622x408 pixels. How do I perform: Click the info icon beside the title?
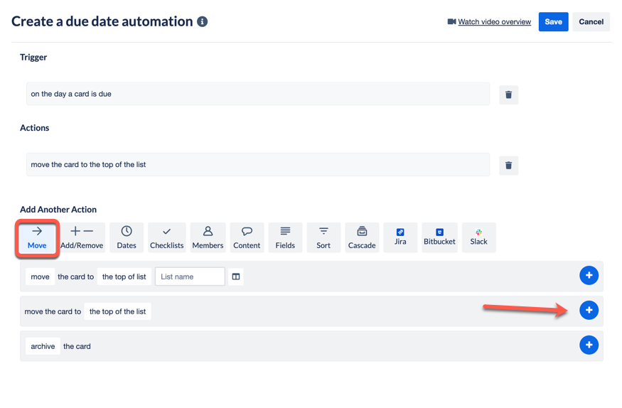[203, 21]
